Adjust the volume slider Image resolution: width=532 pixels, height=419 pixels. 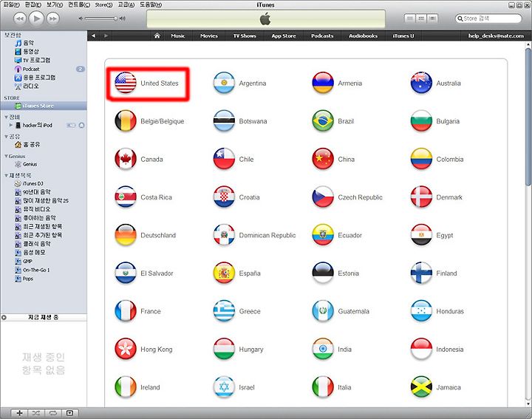click(101, 18)
